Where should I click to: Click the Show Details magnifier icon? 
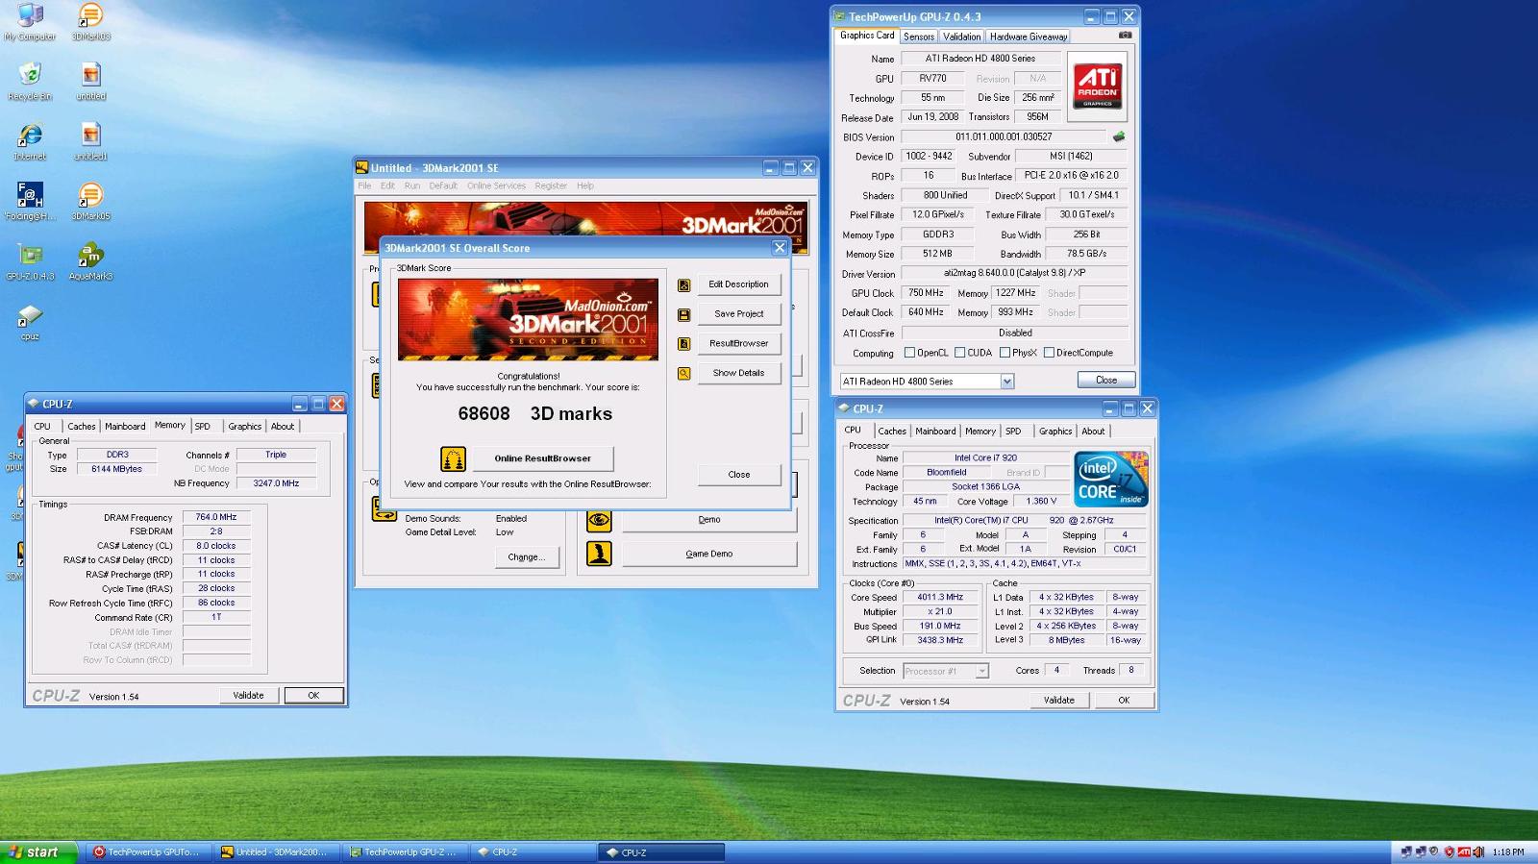point(683,374)
